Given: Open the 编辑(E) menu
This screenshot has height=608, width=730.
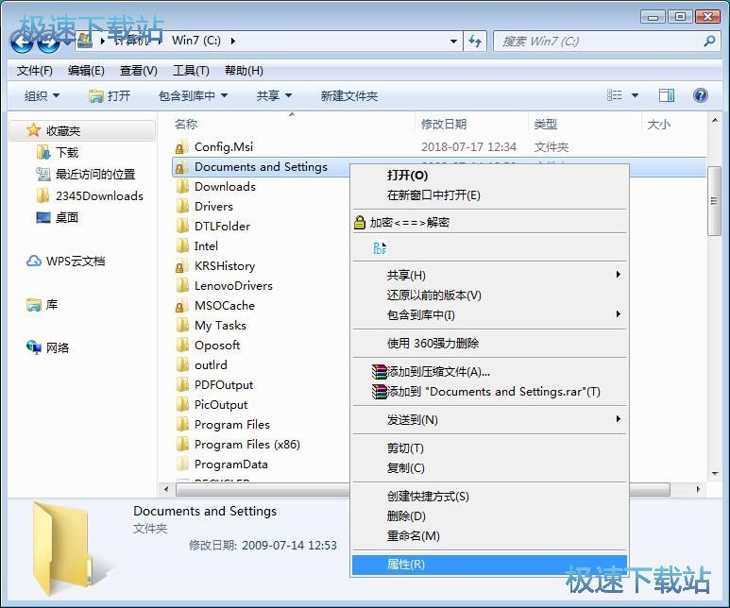Looking at the screenshot, I should click(x=86, y=70).
